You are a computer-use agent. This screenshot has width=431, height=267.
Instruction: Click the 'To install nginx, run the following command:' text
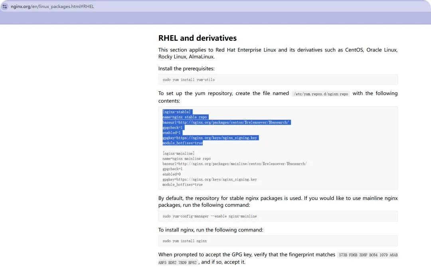click(x=211, y=230)
